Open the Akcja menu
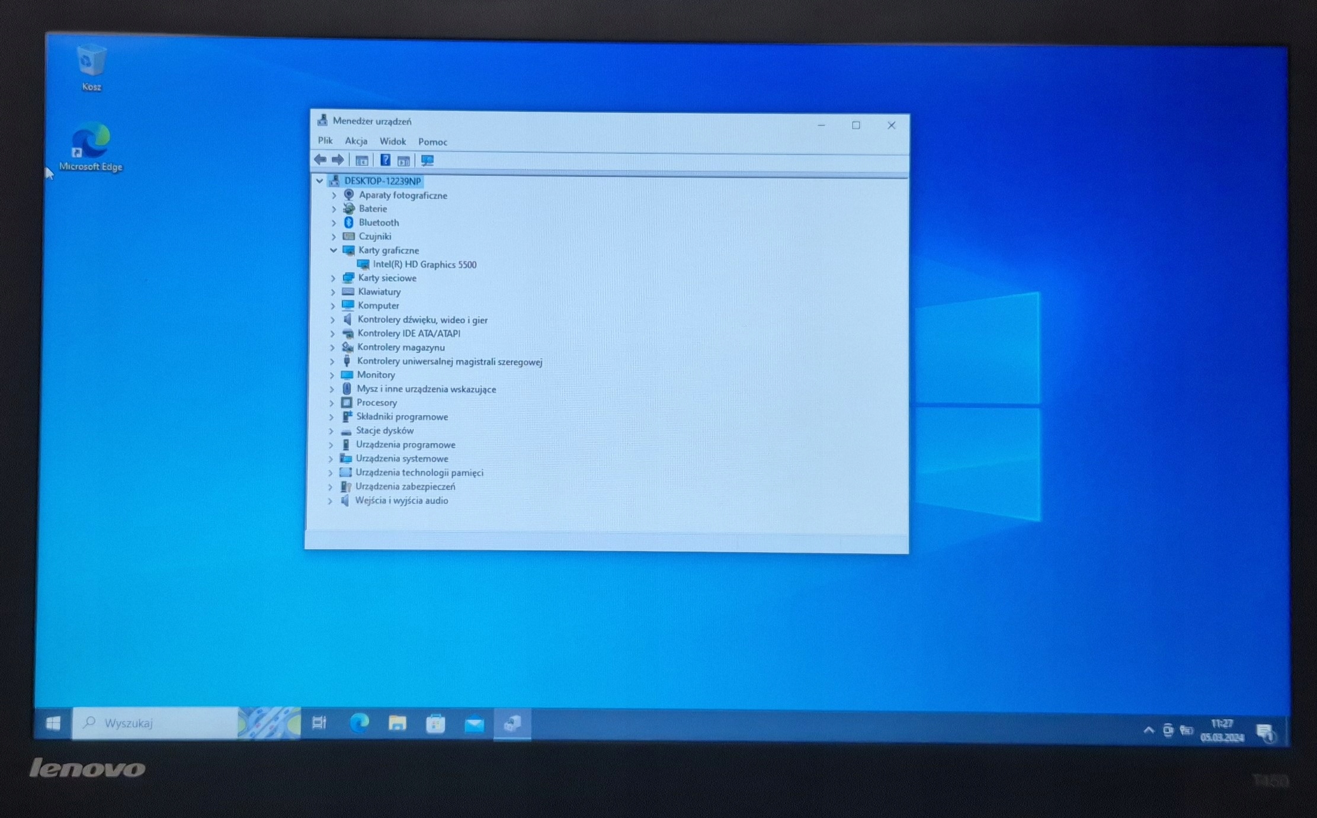This screenshot has height=818, width=1317. tap(356, 141)
